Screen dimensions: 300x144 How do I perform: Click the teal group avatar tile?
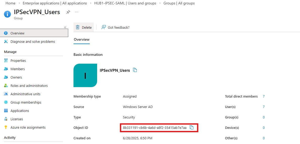pos(85,75)
